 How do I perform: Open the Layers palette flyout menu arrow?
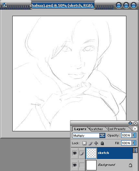pyautogui.click(x=135, y=129)
